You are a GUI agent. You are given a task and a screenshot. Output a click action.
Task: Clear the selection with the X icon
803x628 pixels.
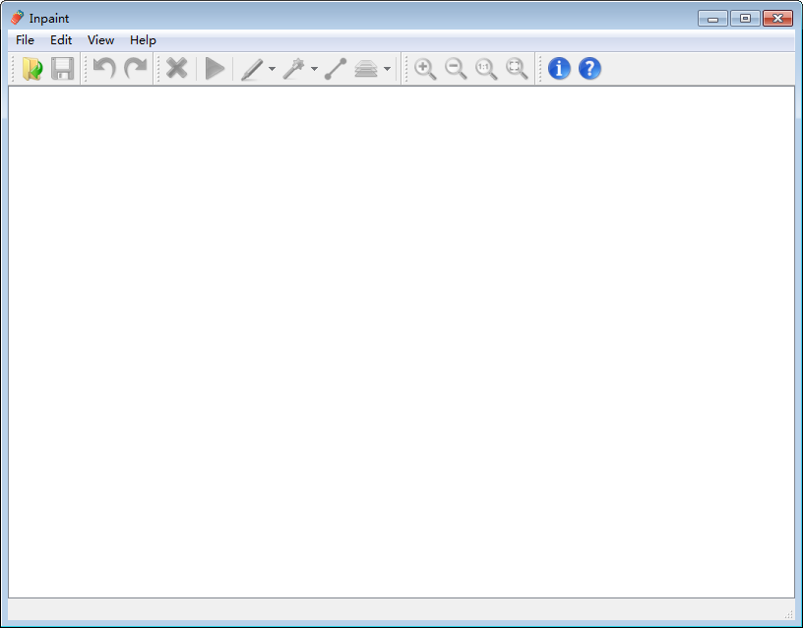pyautogui.click(x=177, y=68)
